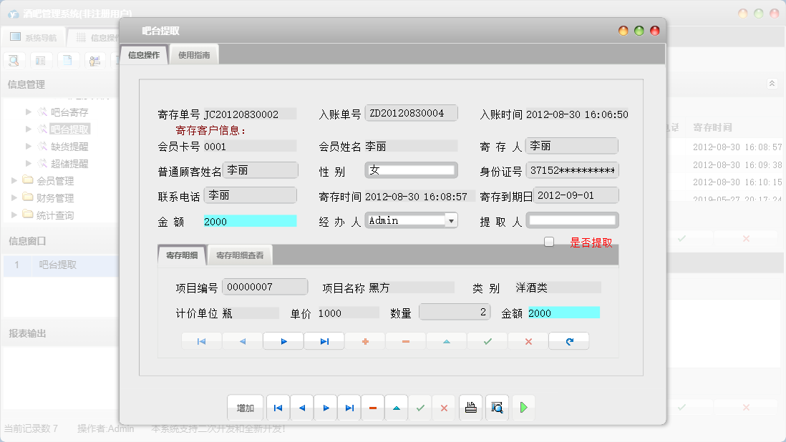
Task: Refresh details using the blue curved arrow icon
Action: [569, 341]
